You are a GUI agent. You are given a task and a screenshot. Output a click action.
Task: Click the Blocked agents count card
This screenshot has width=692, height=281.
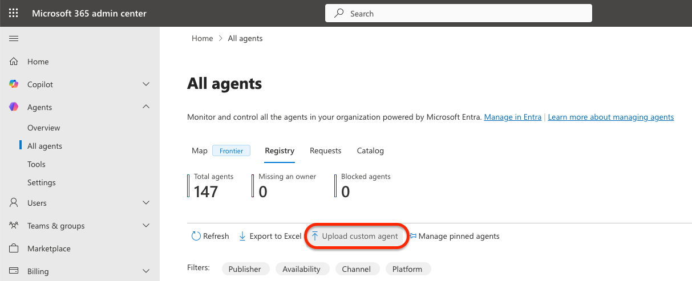[362, 185]
